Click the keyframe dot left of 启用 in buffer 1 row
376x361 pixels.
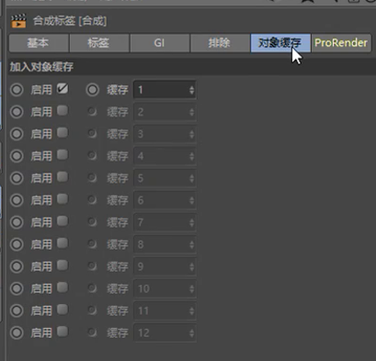coord(17,90)
